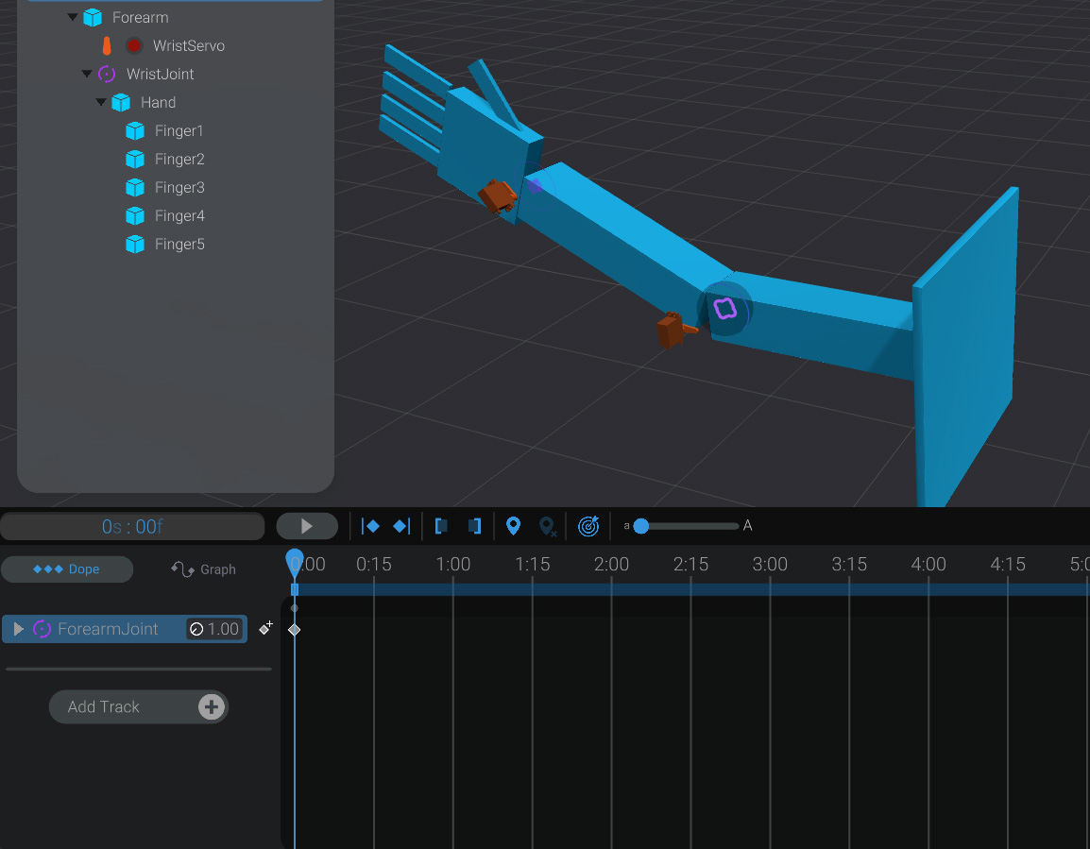Collapse the Forearm tree item
1090x849 pixels.
click(73, 16)
